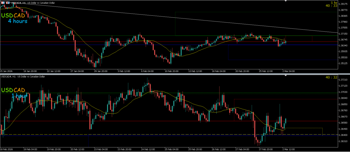Screen dimensions: 350x152
Task: Select the red dotted rectangle in lower chart
Action: [x=273, y=99]
